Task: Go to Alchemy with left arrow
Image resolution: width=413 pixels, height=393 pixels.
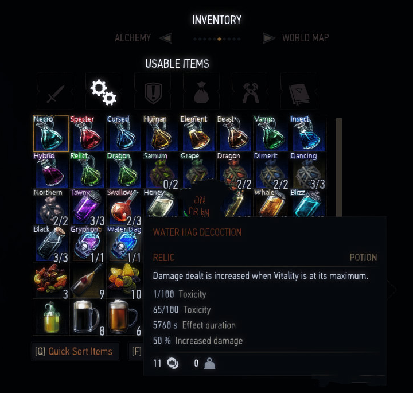Action: [166, 38]
